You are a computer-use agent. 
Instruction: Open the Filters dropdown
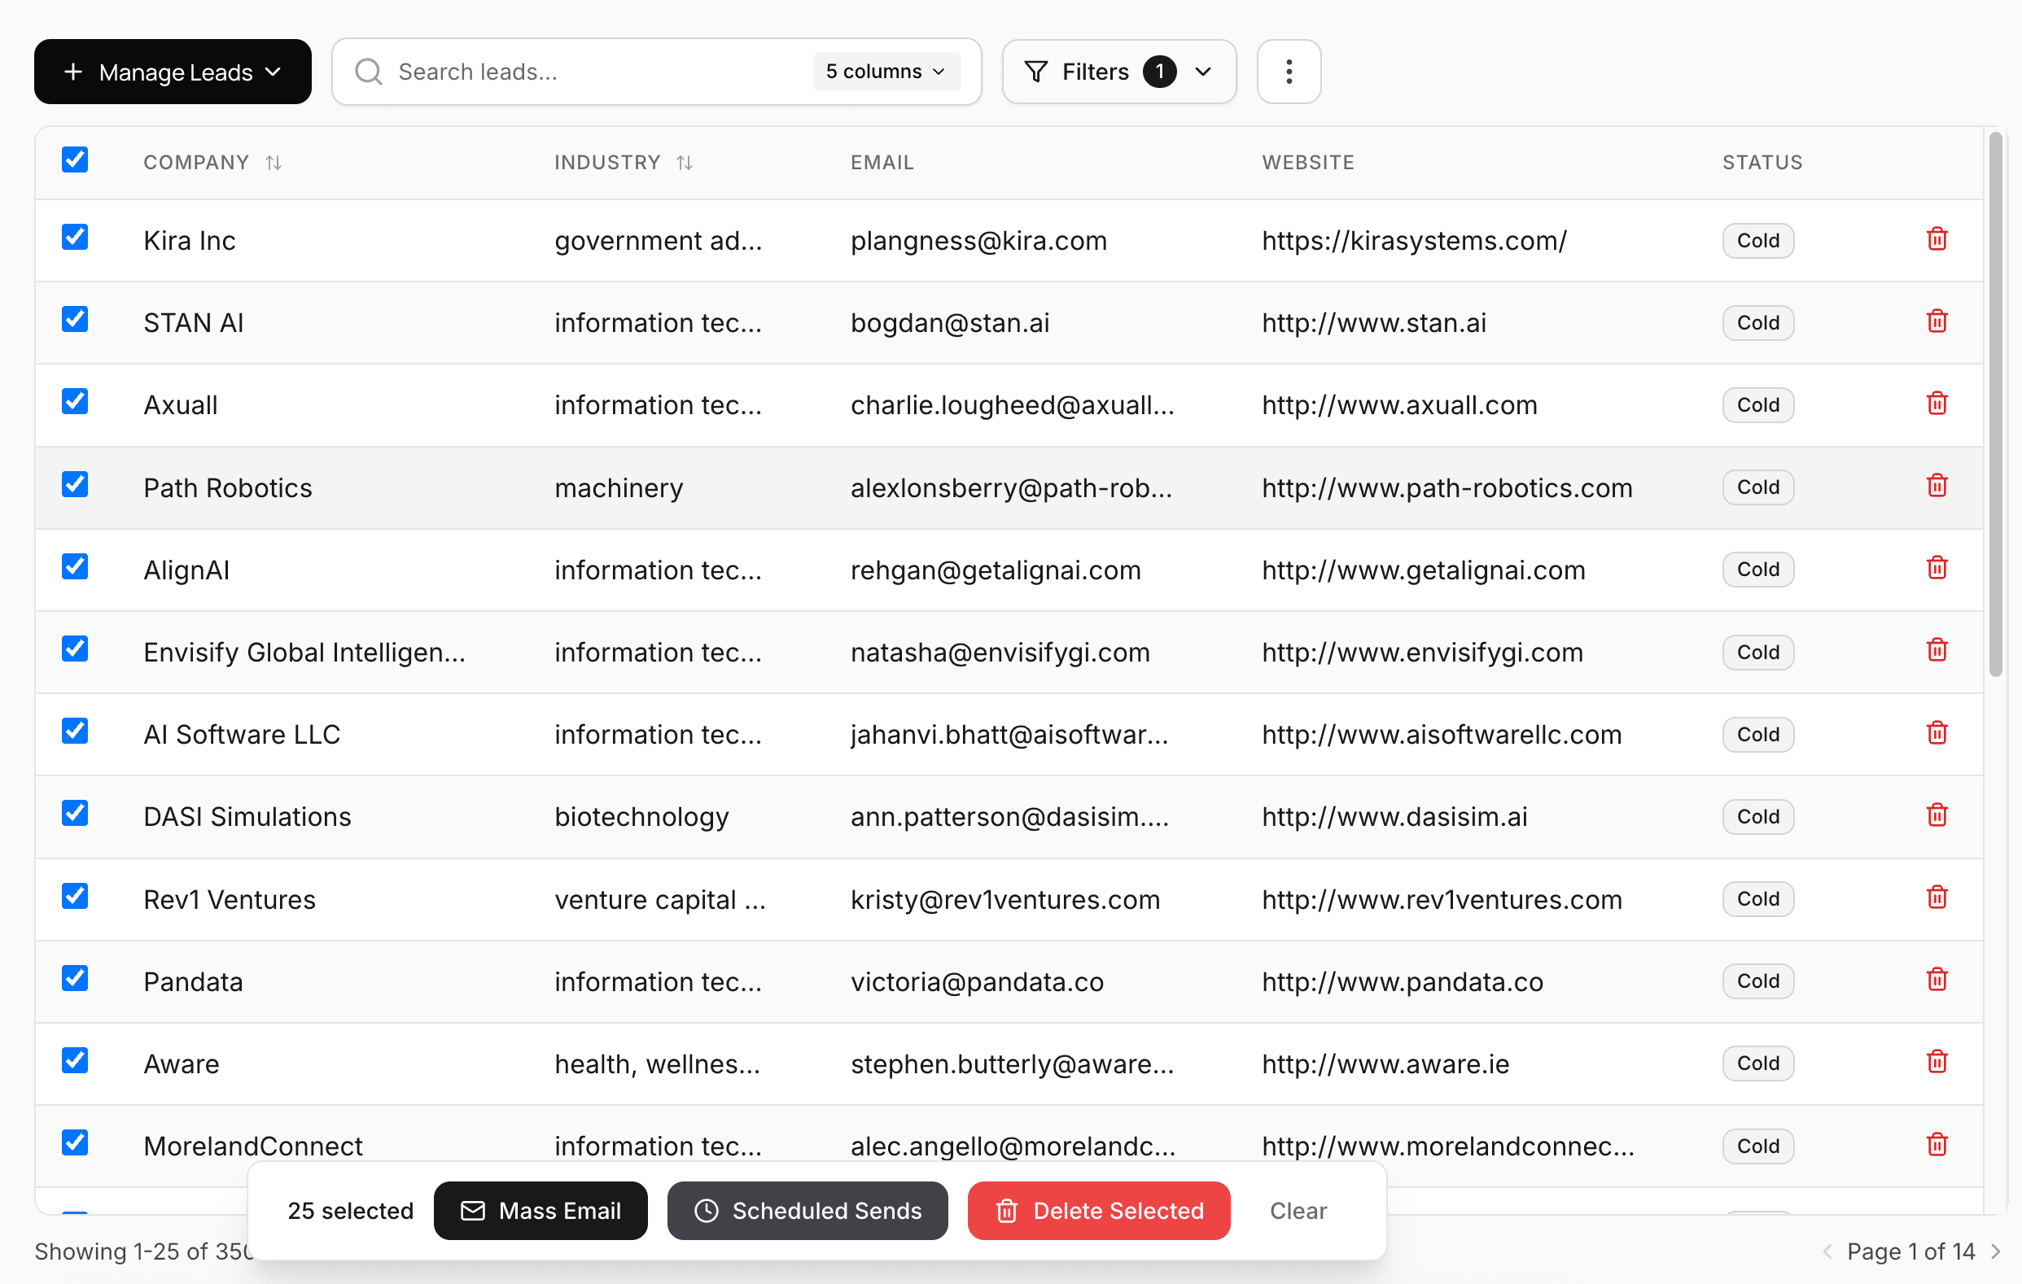[x=1118, y=72]
